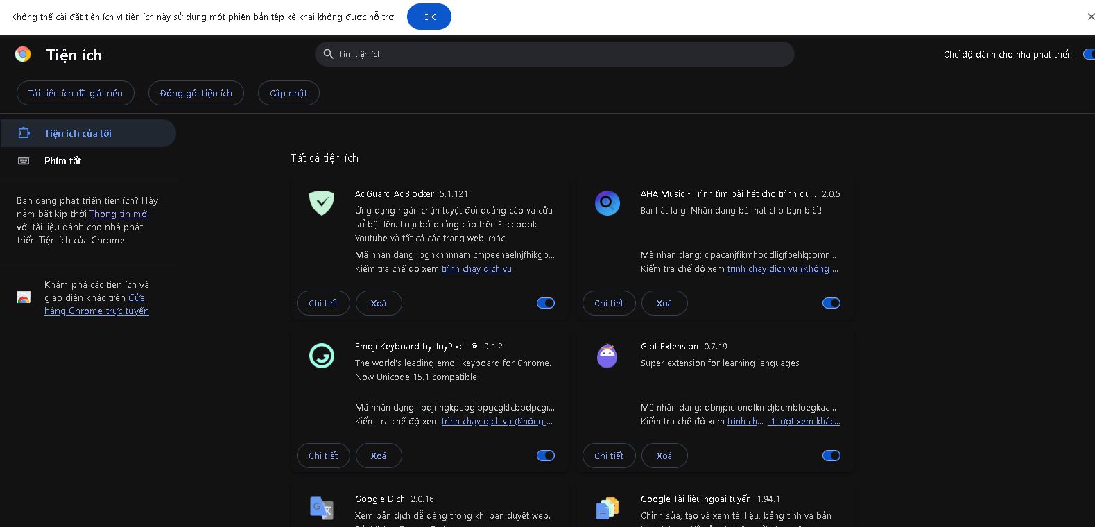Viewport: 1095px width, 527px height.
Task: Turn off the AHA Music toggle
Action: coord(831,303)
